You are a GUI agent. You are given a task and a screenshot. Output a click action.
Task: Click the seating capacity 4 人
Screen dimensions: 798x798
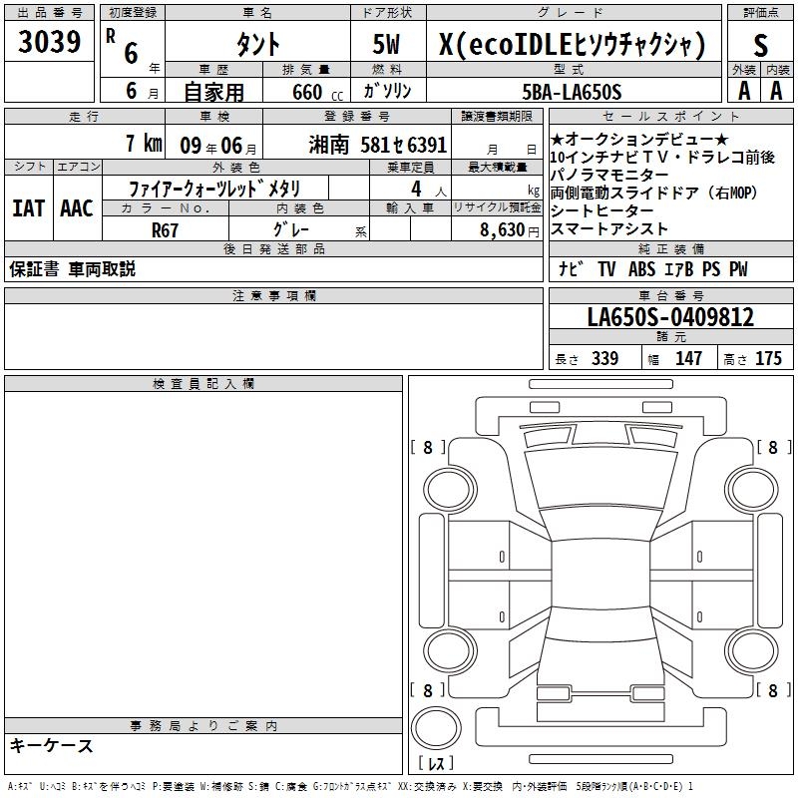(428, 190)
